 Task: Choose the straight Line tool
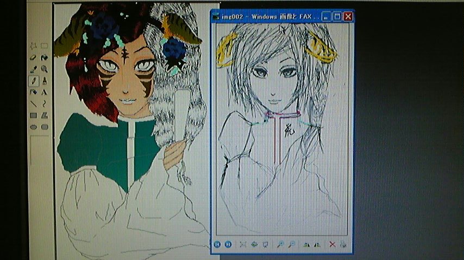pos(33,103)
